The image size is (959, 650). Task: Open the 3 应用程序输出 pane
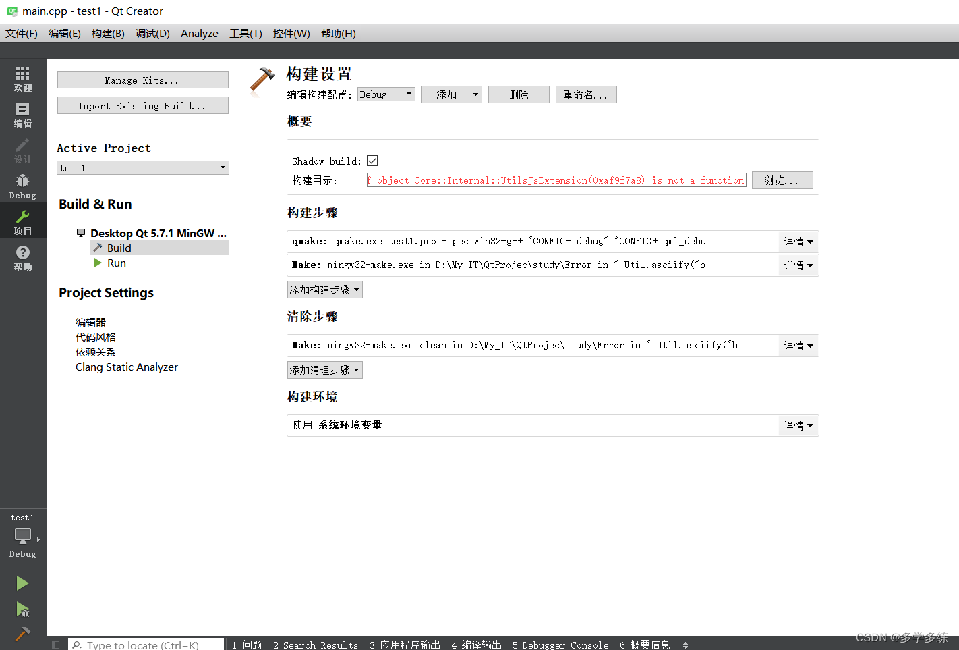point(405,645)
